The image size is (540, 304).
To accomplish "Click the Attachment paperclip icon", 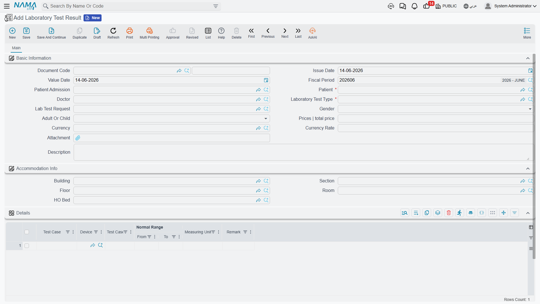I will (x=78, y=138).
